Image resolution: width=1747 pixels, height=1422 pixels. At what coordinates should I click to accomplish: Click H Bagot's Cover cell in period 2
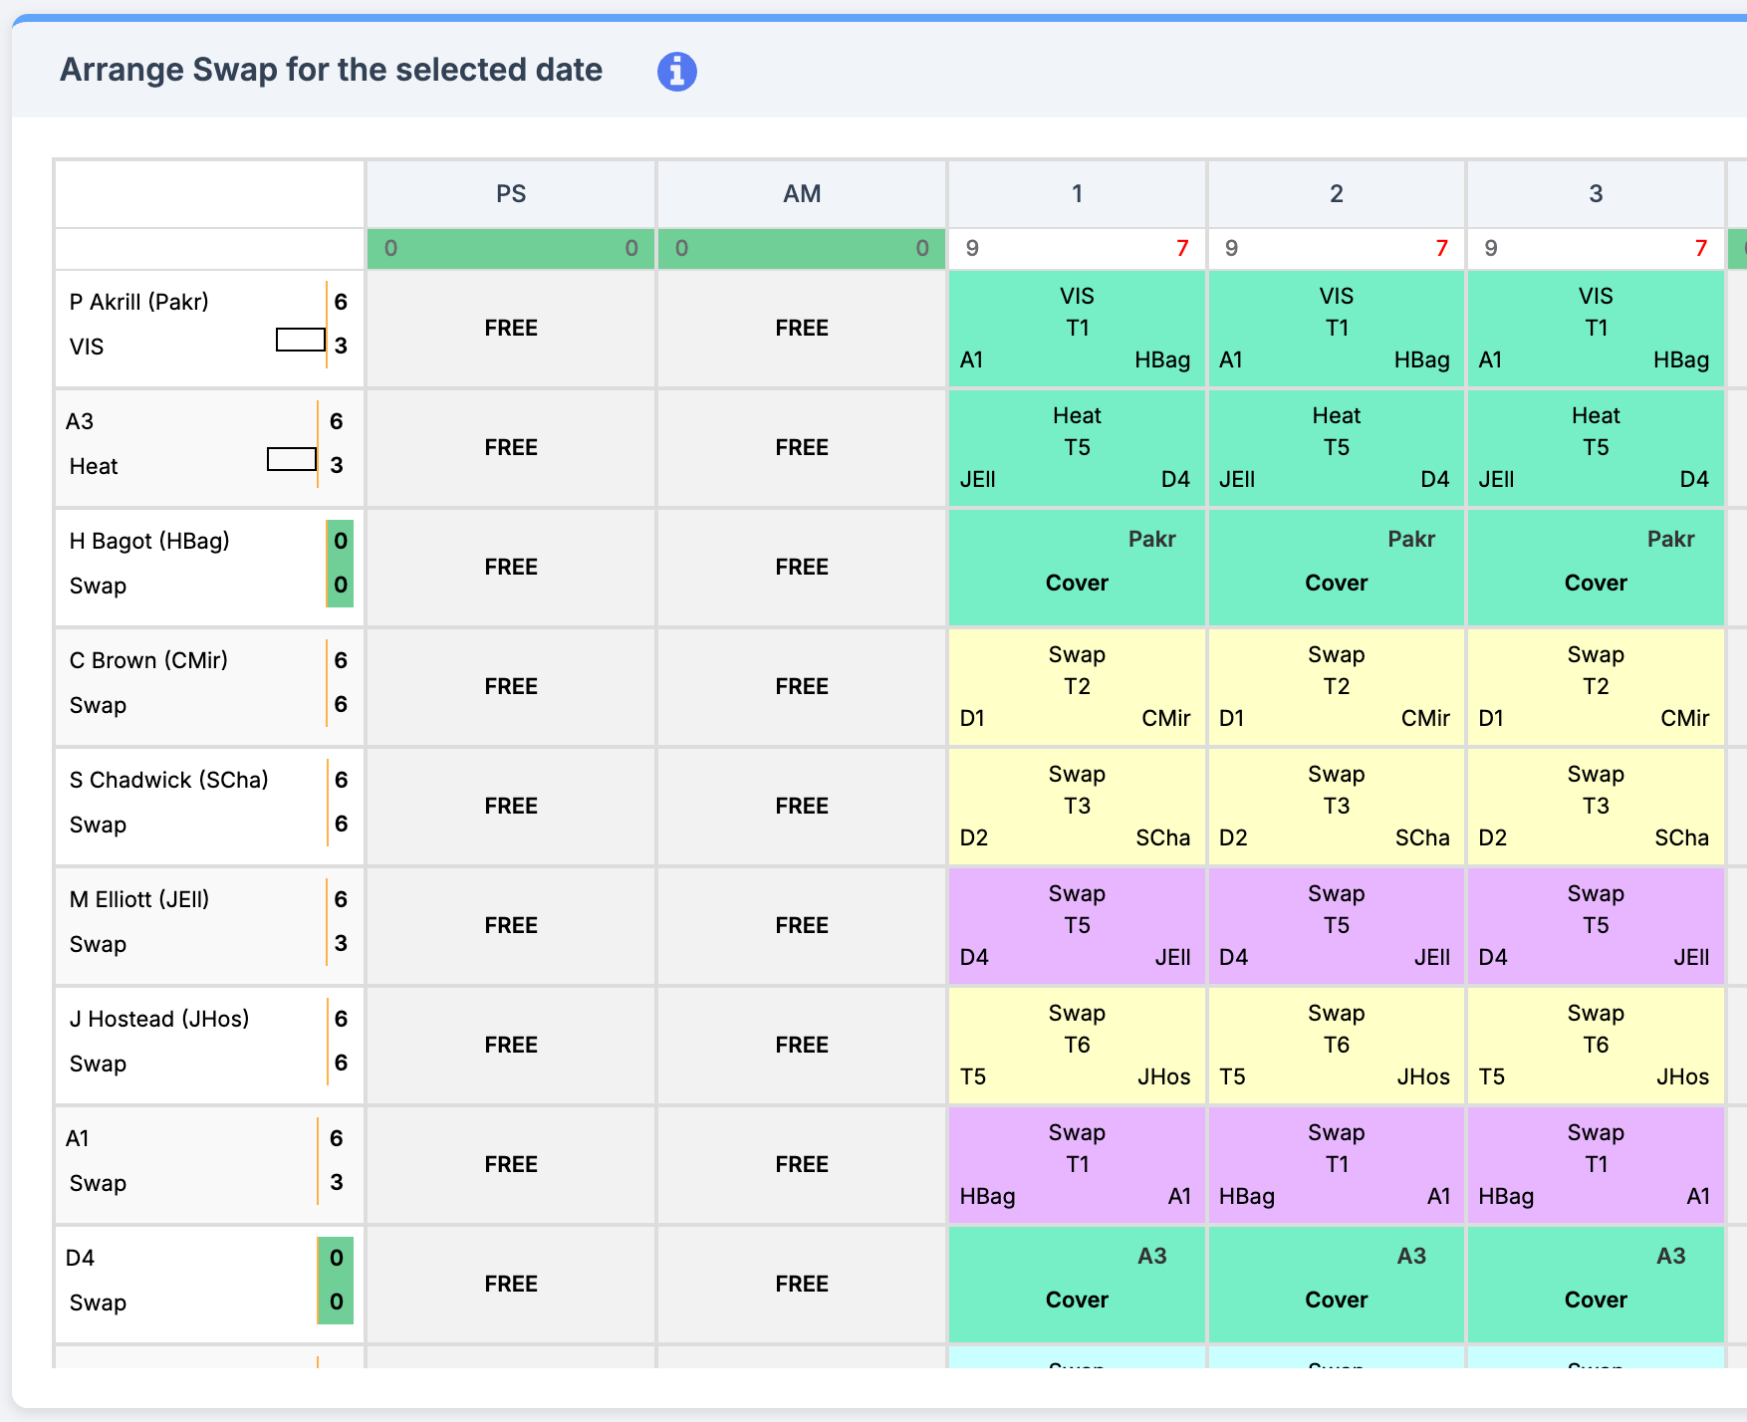tap(1336, 568)
